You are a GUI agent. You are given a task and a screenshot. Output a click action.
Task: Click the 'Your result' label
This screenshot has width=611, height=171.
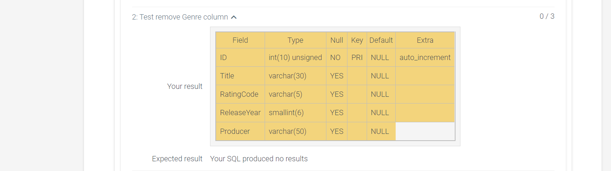[x=185, y=86]
